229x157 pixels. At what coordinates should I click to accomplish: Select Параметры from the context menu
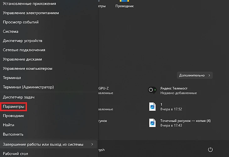click(13, 107)
